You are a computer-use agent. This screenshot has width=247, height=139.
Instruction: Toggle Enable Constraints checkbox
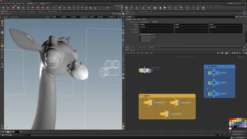pos(140,41)
